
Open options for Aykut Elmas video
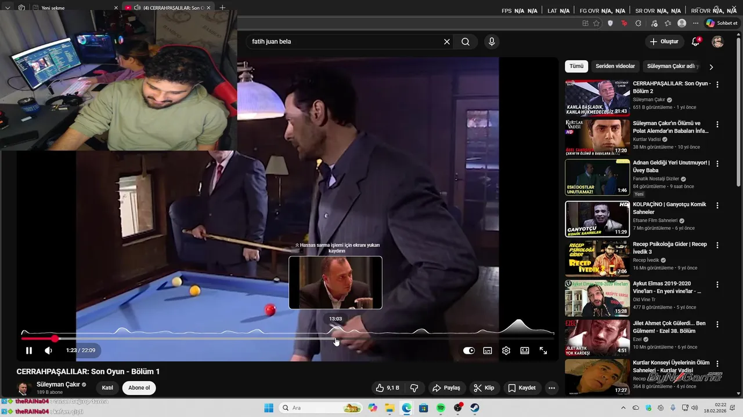pyautogui.click(x=717, y=285)
